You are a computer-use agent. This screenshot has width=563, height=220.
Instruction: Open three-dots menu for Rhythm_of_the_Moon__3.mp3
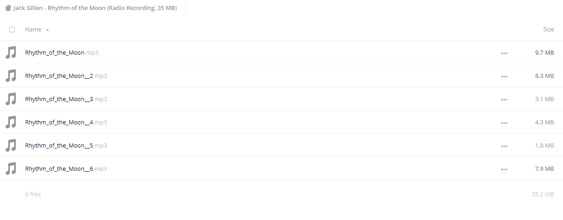pos(504,99)
